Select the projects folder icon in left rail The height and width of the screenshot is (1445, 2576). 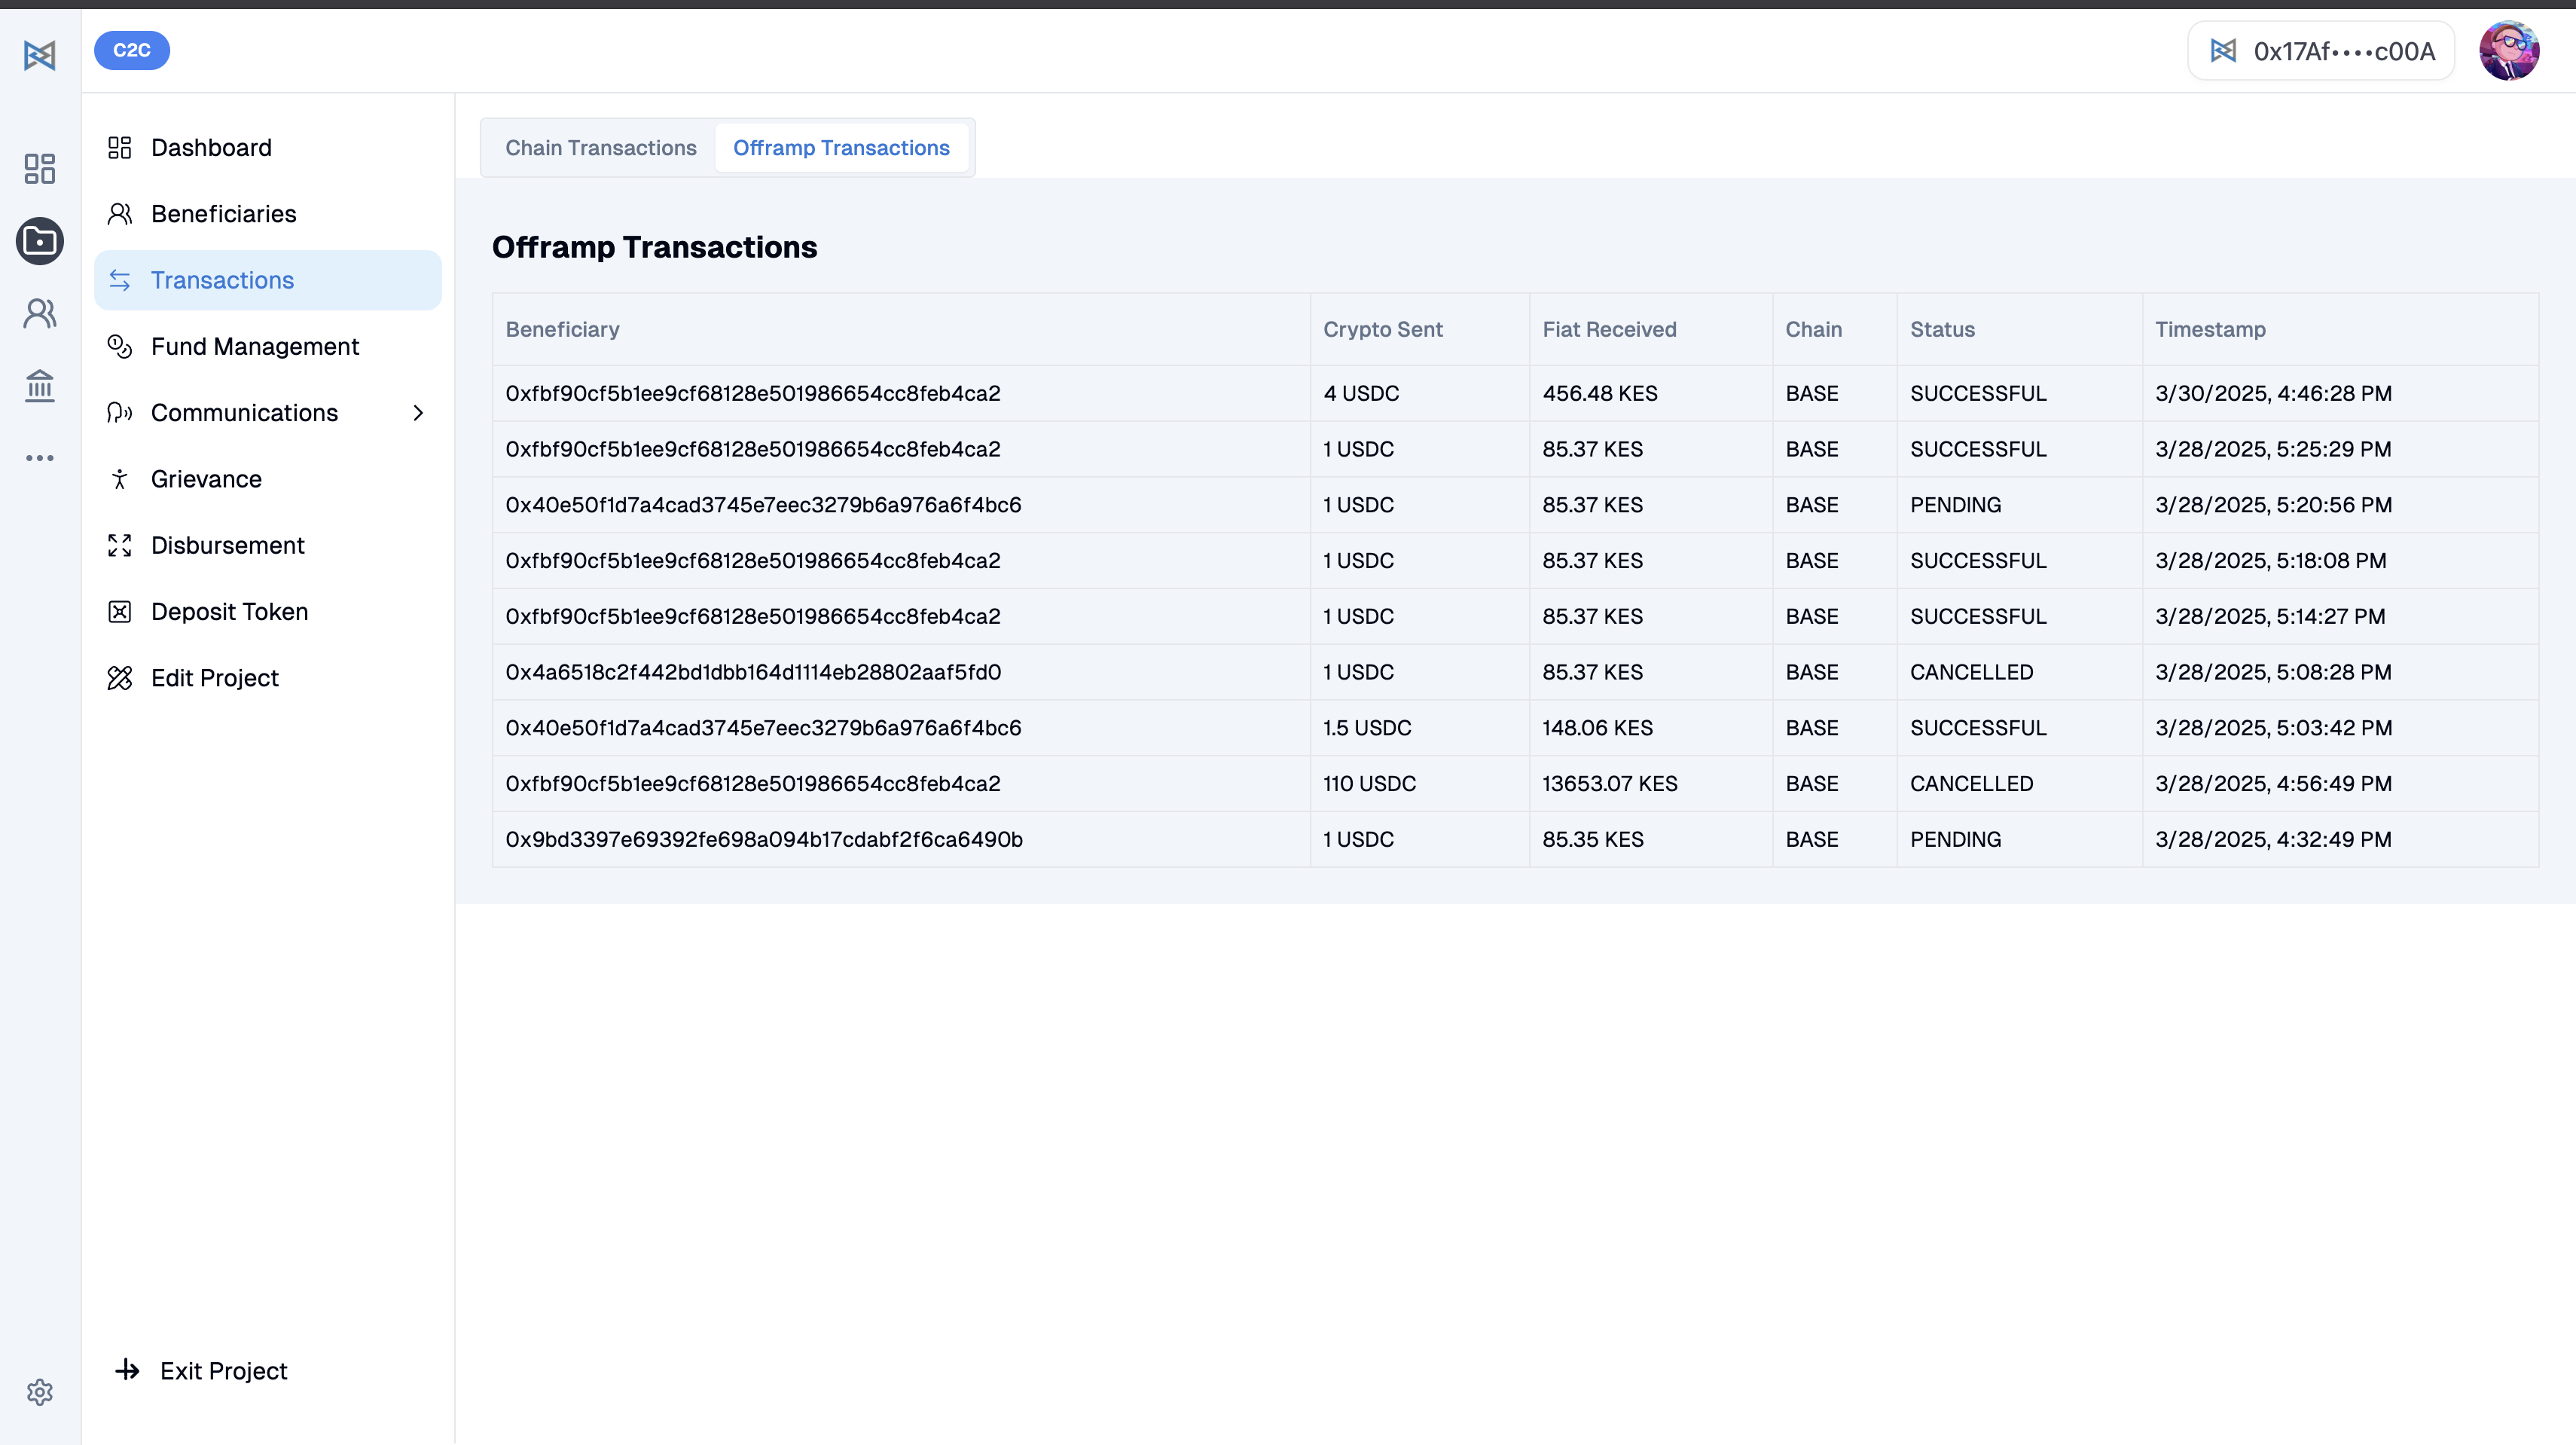(x=40, y=241)
